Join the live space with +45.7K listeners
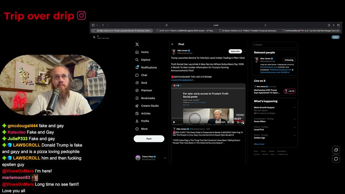The image size is (345, 194). (x=289, y=91)
